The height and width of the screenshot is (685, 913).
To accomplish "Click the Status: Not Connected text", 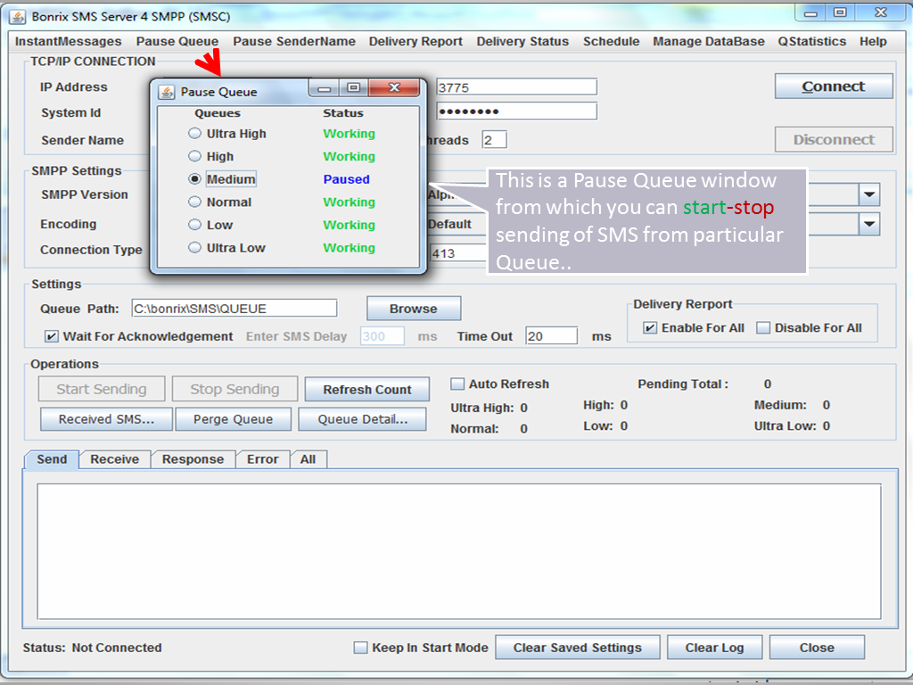I will coord(93,648).
